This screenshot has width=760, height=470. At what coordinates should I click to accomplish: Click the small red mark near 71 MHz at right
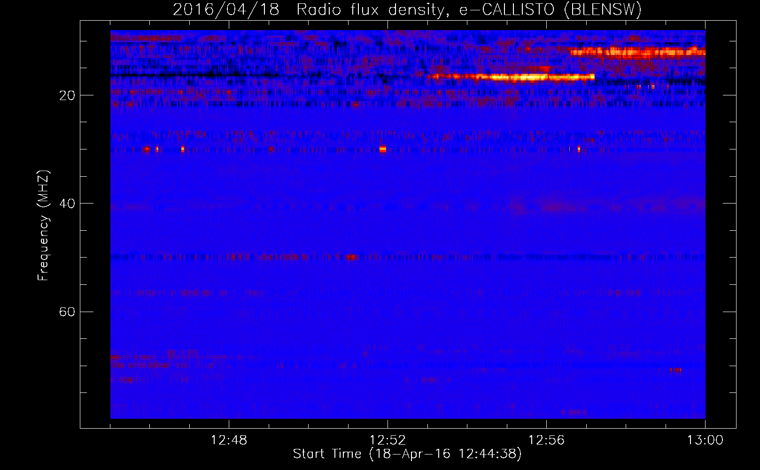(x=675, y=370)
